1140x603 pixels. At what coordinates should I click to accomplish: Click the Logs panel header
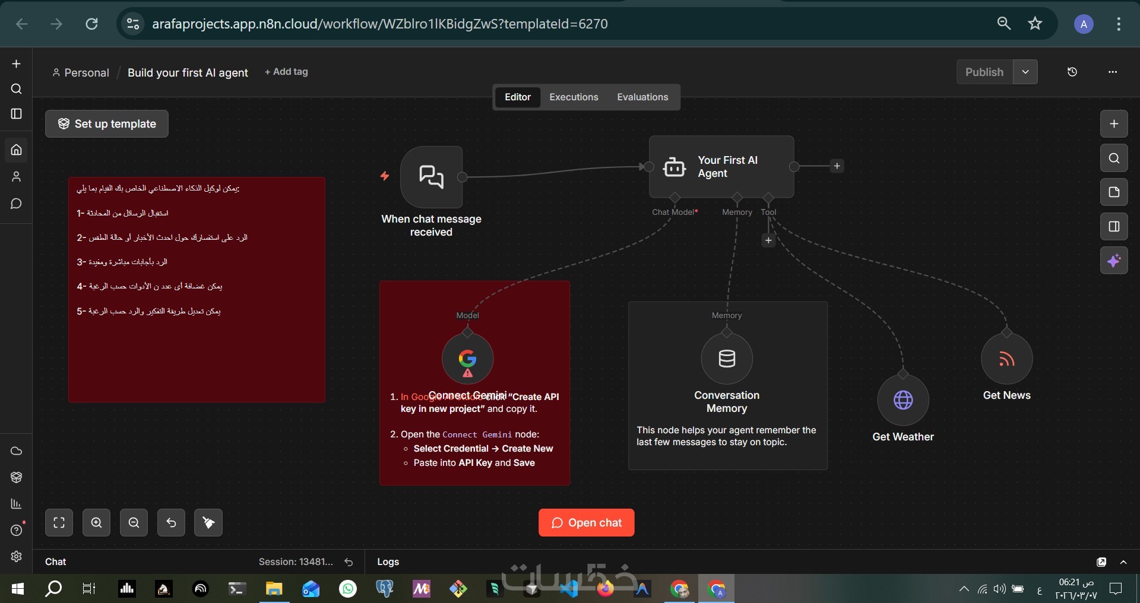[x=388, y=562]
